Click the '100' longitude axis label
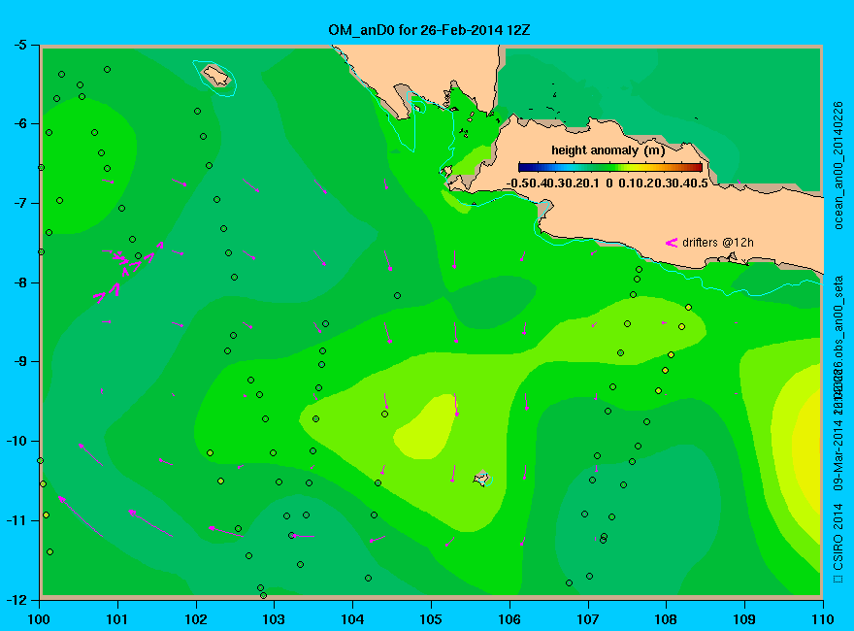The width and height of the screenshot is (854, 631). point(39,619)
